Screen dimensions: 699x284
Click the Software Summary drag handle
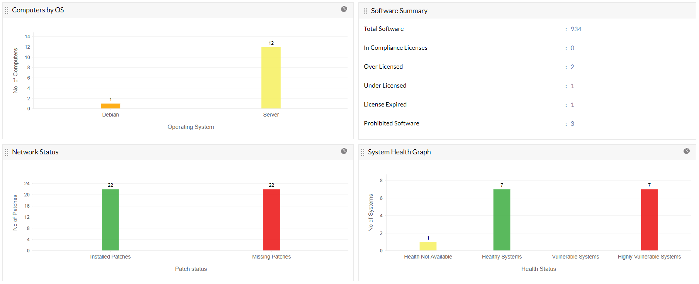[365, 11]
